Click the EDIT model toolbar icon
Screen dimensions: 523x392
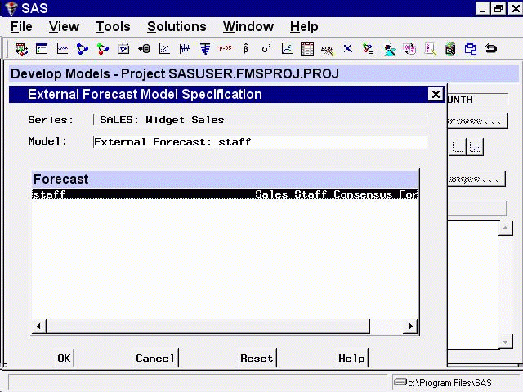point(327,50)
